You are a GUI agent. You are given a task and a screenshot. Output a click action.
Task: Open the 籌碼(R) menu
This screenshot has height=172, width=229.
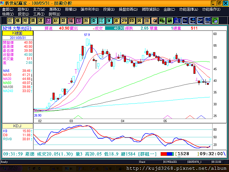(55, 10)
